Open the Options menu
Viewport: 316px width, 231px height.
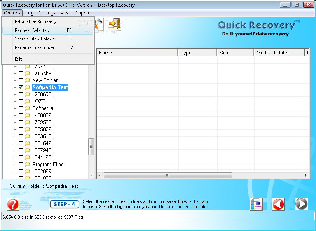(x=12, y=13)
